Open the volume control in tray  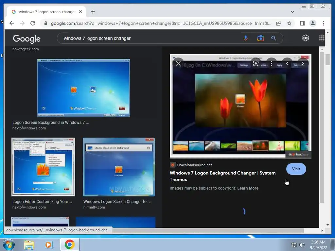[x=302, y=245]
